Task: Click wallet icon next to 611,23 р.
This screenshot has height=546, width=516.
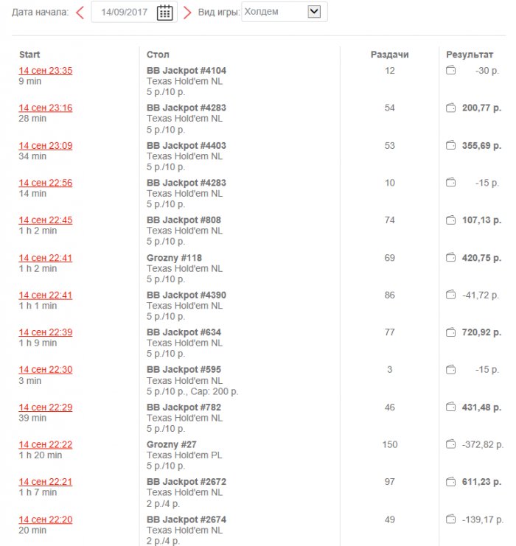Action: pyautogui.click(x=451, y=482)
